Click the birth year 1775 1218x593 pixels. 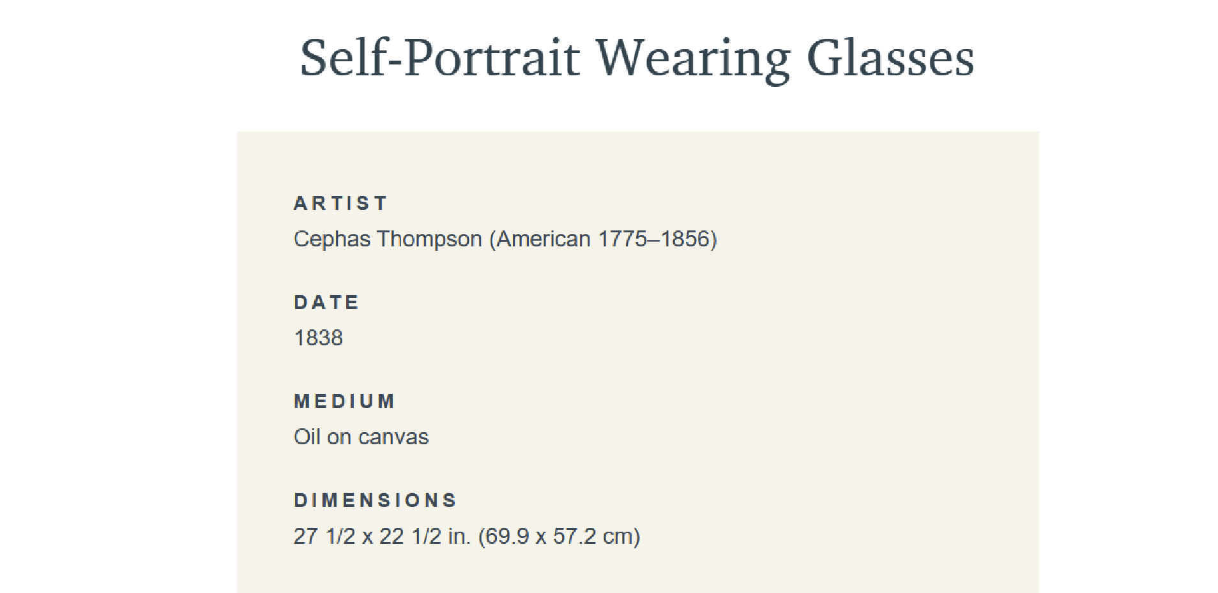pos(623,239)
